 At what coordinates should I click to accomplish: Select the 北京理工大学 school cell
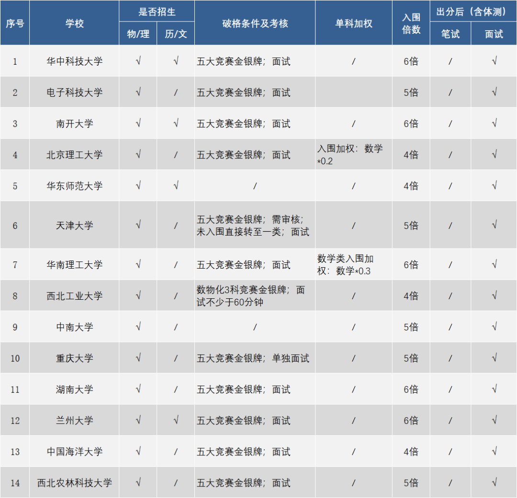tap(74, 154)
